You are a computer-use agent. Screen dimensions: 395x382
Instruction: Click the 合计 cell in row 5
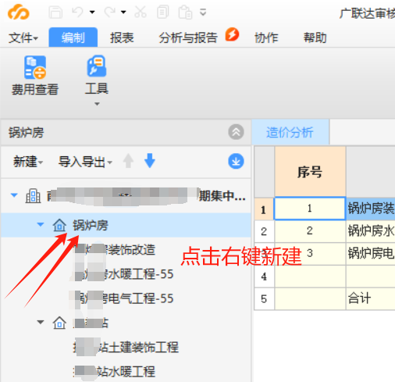371,298
